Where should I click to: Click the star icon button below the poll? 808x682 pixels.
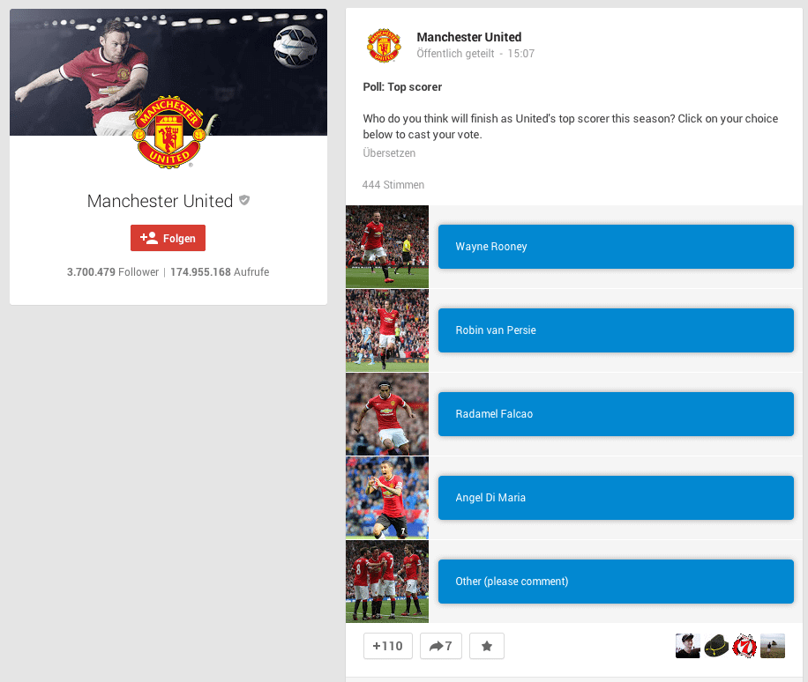[x=486, y=646]
